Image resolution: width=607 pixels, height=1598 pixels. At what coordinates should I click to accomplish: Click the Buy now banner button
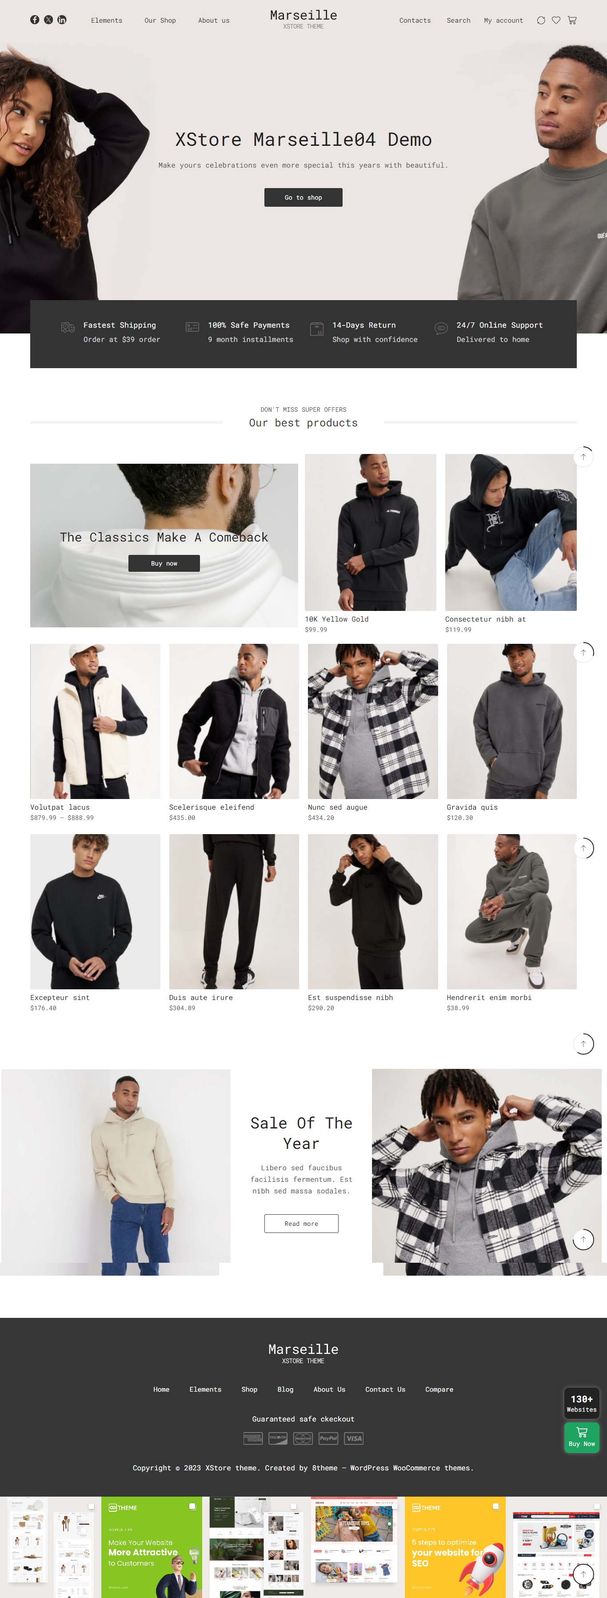(x=164, y=563)
